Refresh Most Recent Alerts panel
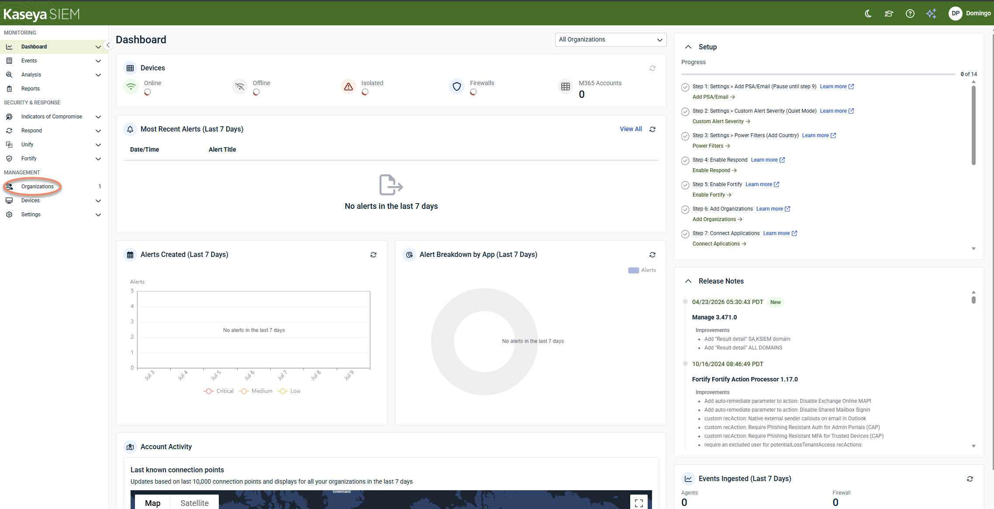 [652, 129]
